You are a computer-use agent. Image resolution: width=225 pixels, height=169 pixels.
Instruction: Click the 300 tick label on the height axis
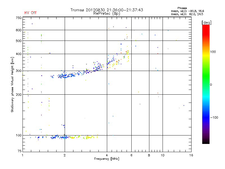click(x=19, y=71)
